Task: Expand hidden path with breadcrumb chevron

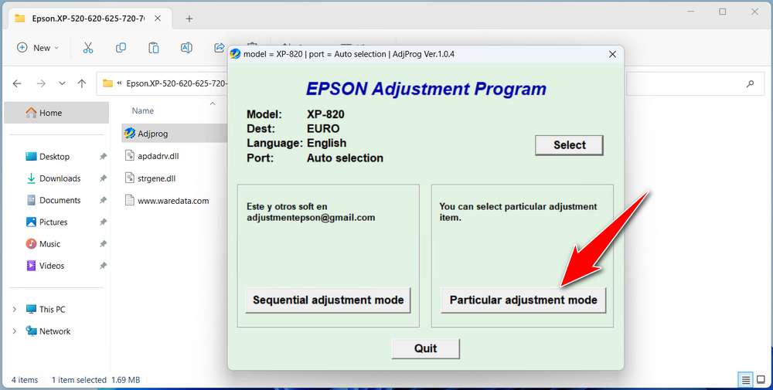Action: click(x=119, y=83)
